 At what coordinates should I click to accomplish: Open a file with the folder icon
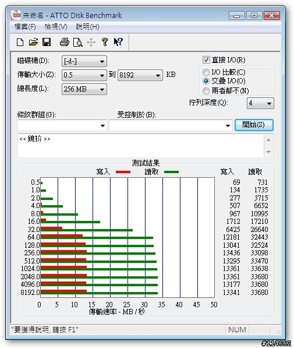coord(33,42)
